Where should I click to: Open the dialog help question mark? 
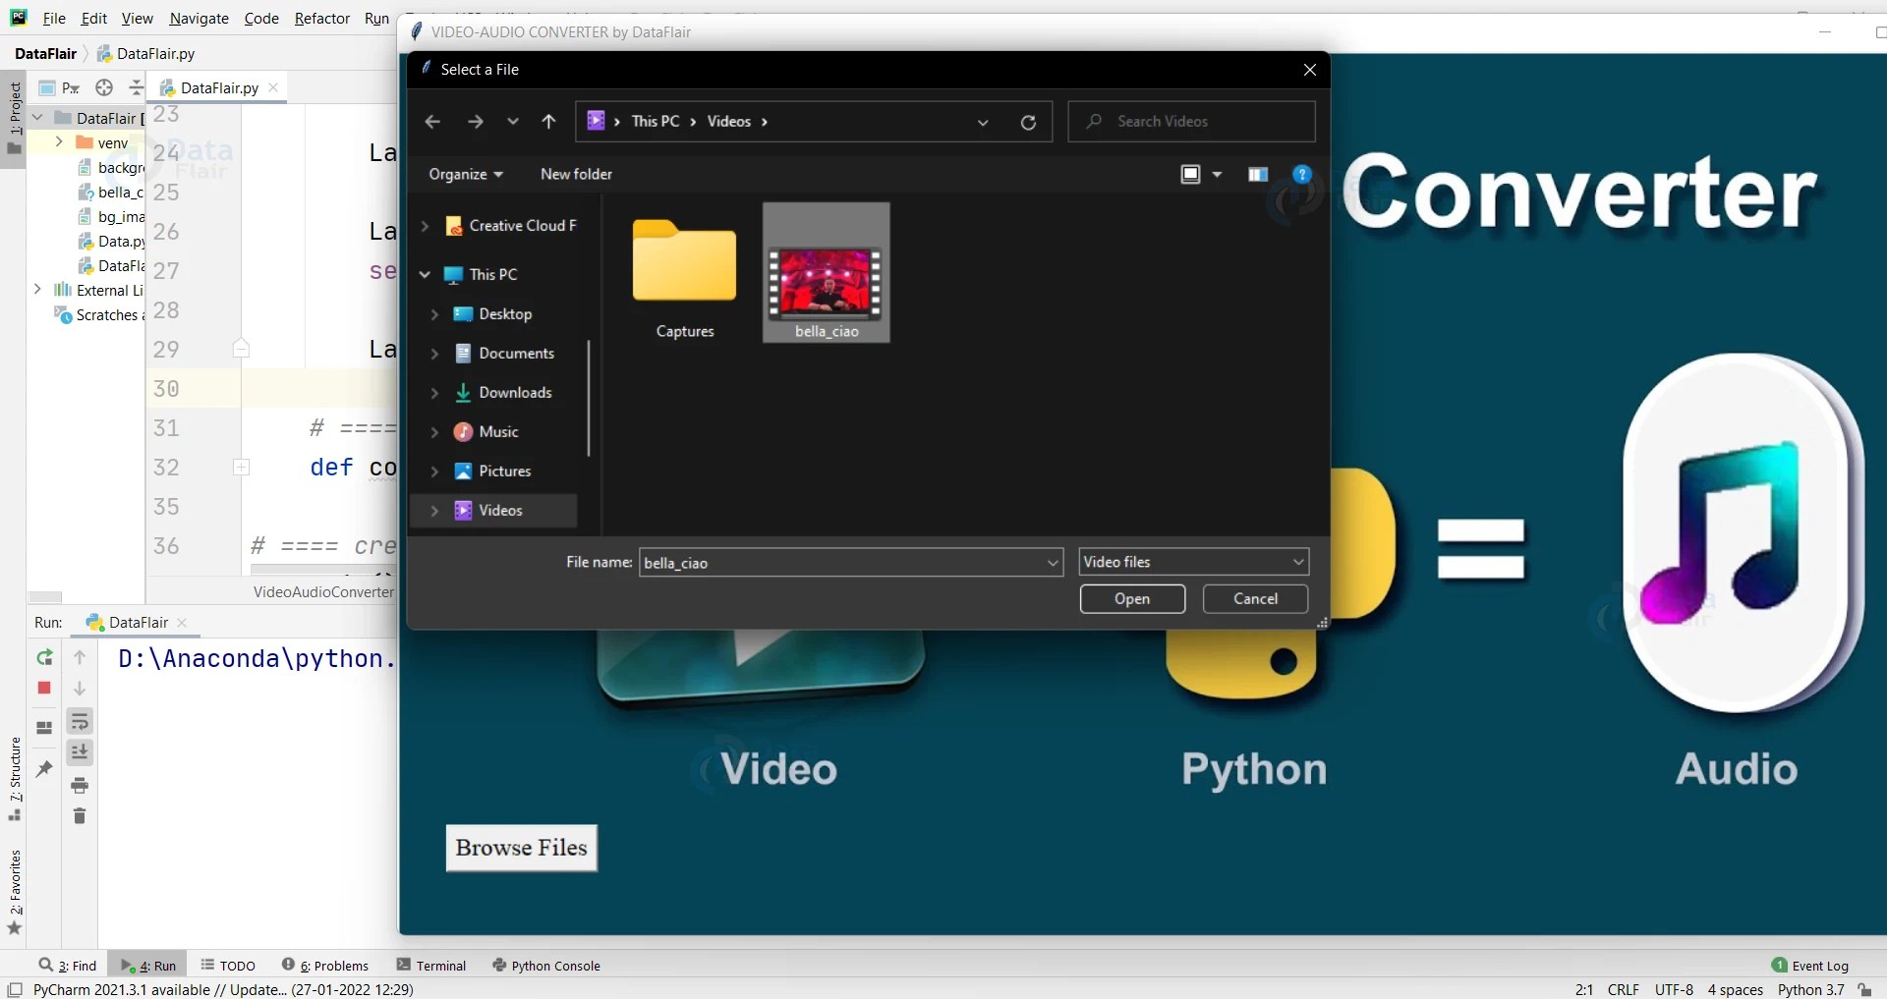point(1301,174)
